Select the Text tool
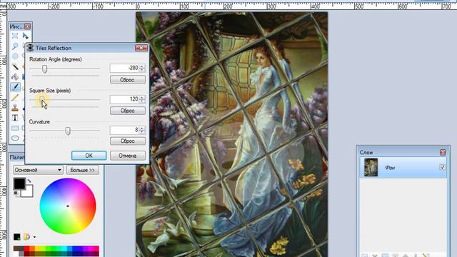This screenshot has height=257, width=457. point(15,118)
